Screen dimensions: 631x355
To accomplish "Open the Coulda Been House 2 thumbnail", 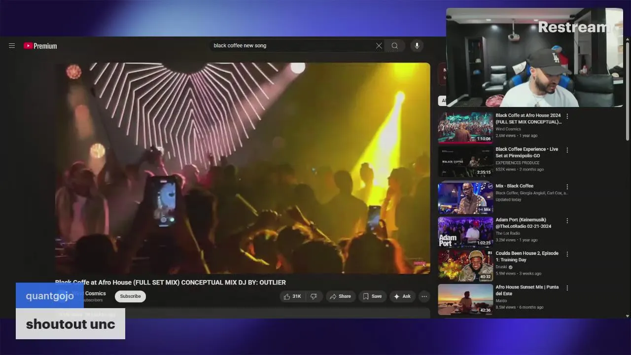I will (465, 265).
